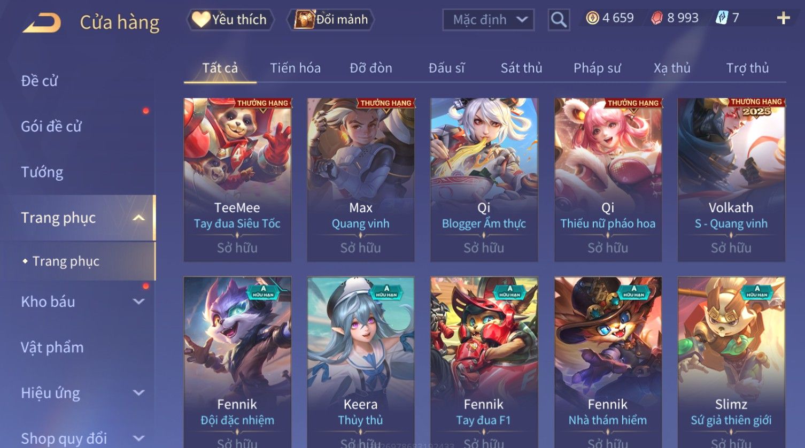Open TeeMee Tay đua Siêu Tốc skin card
The image size is (805, 448).
237,180
